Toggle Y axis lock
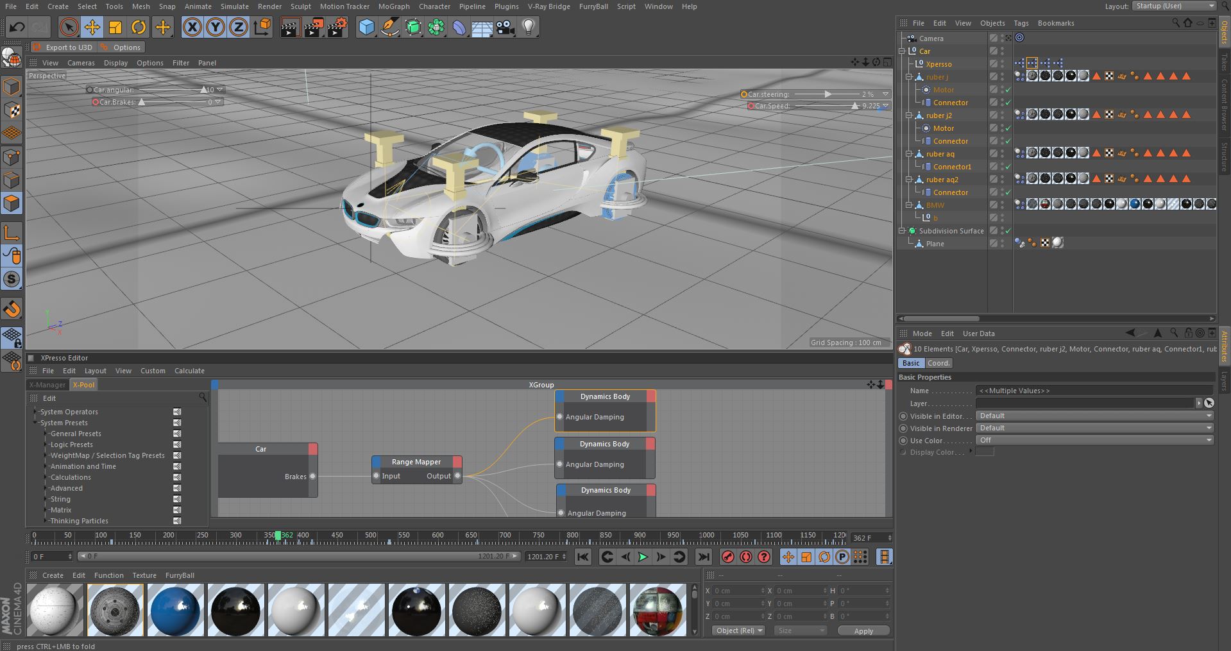This screenshot has height=651, width=1231. pyautogui.click(x=216, y=27)
